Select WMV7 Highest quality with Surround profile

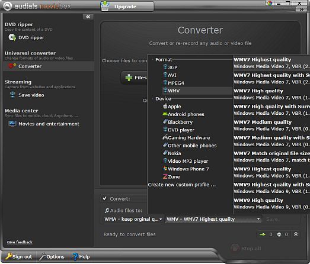271,78
